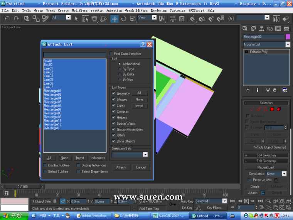This screenshot has height=220, width=293.
Task: Select Polygon sub-object level icon
Action: pyautogui.click(x=272, y=109)
